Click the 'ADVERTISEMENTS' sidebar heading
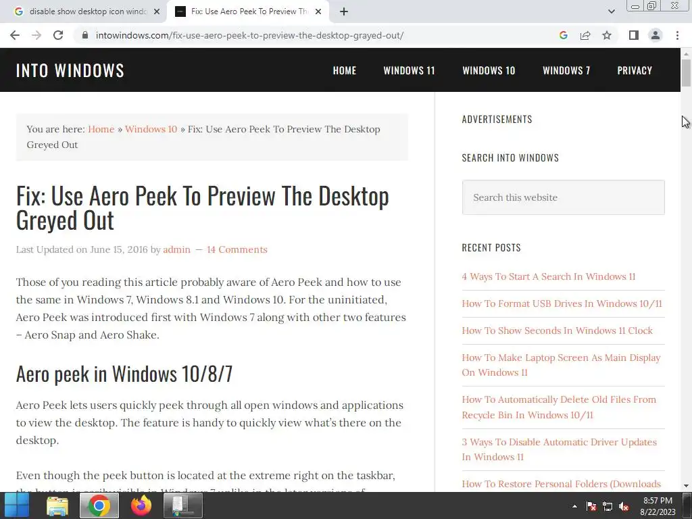 [x=497, y=119]
